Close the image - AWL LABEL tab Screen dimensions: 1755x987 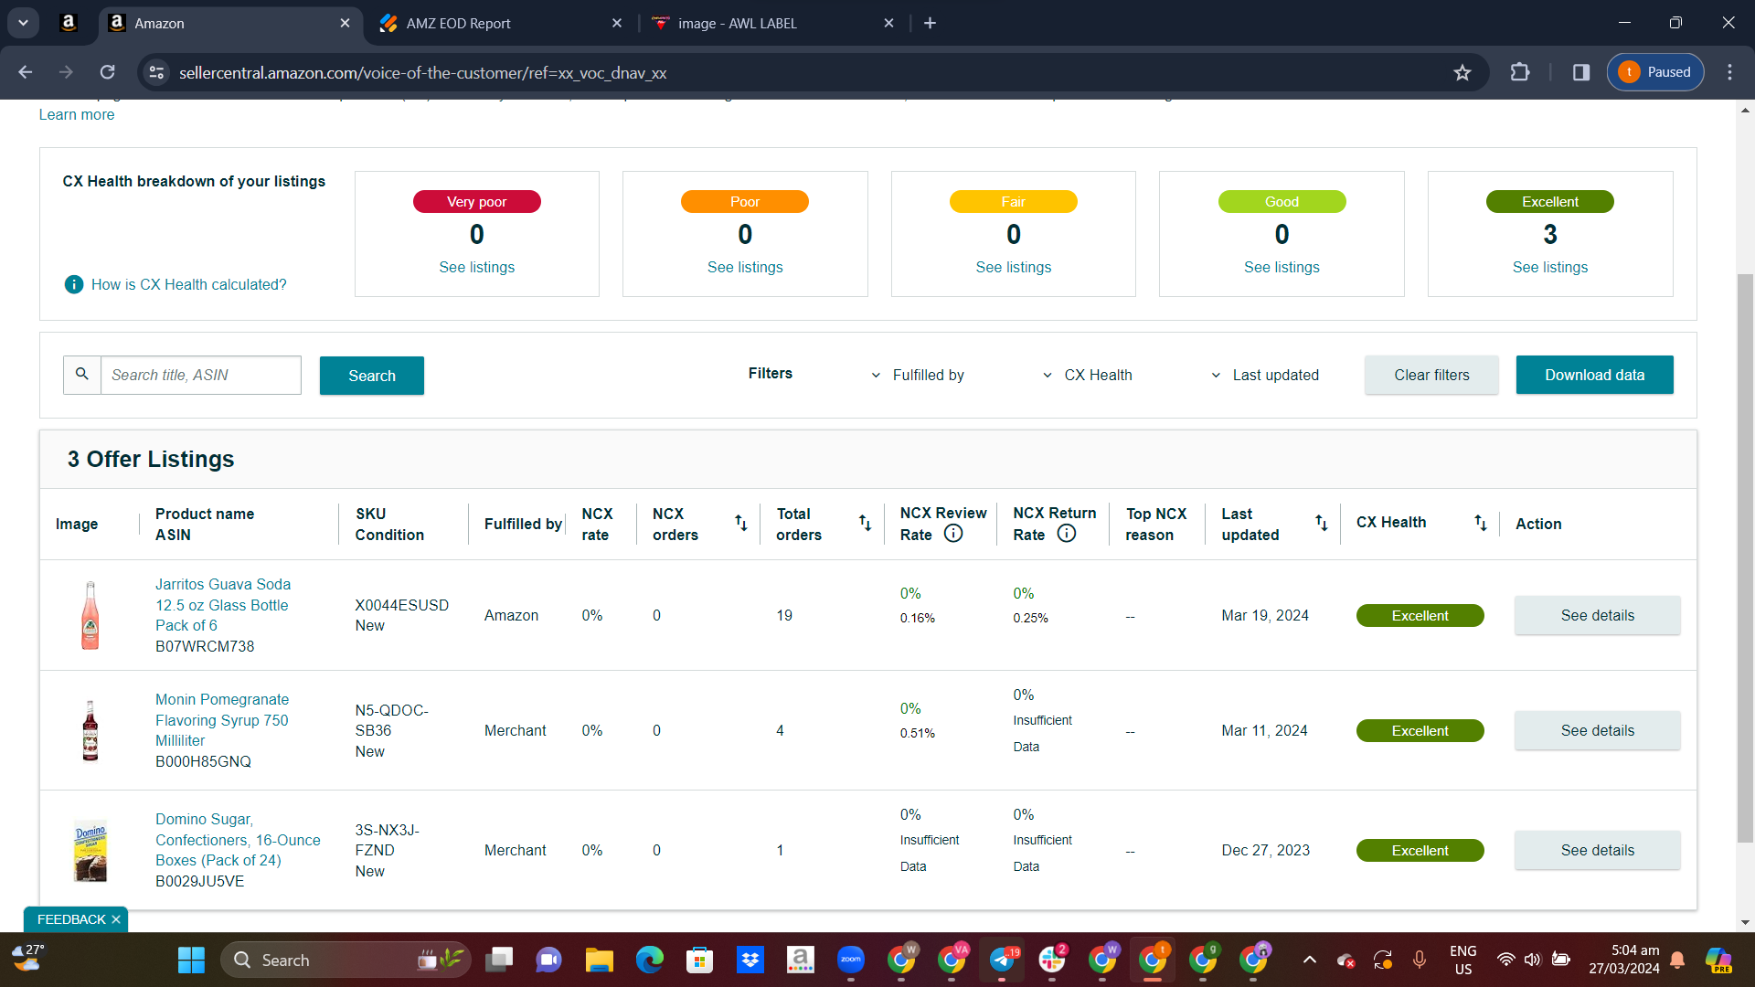(888, 23)
